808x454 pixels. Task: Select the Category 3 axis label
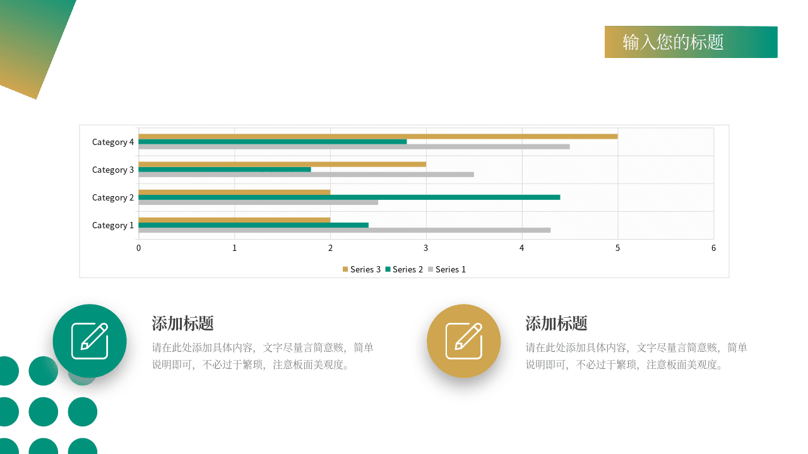[113, 170]
